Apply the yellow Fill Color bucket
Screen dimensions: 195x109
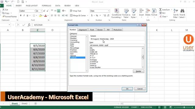(41, 15)
